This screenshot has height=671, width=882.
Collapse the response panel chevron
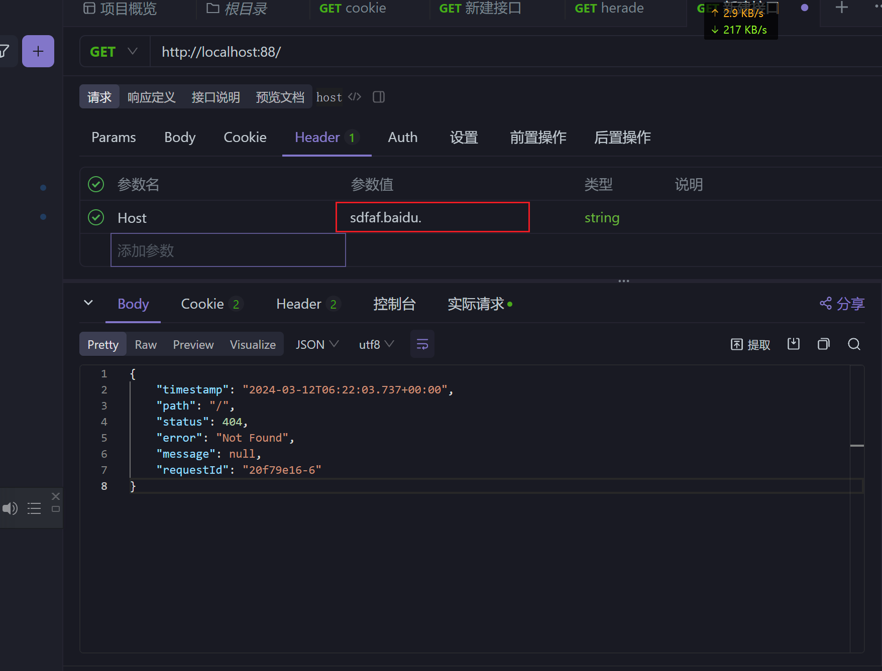[88, 303]
